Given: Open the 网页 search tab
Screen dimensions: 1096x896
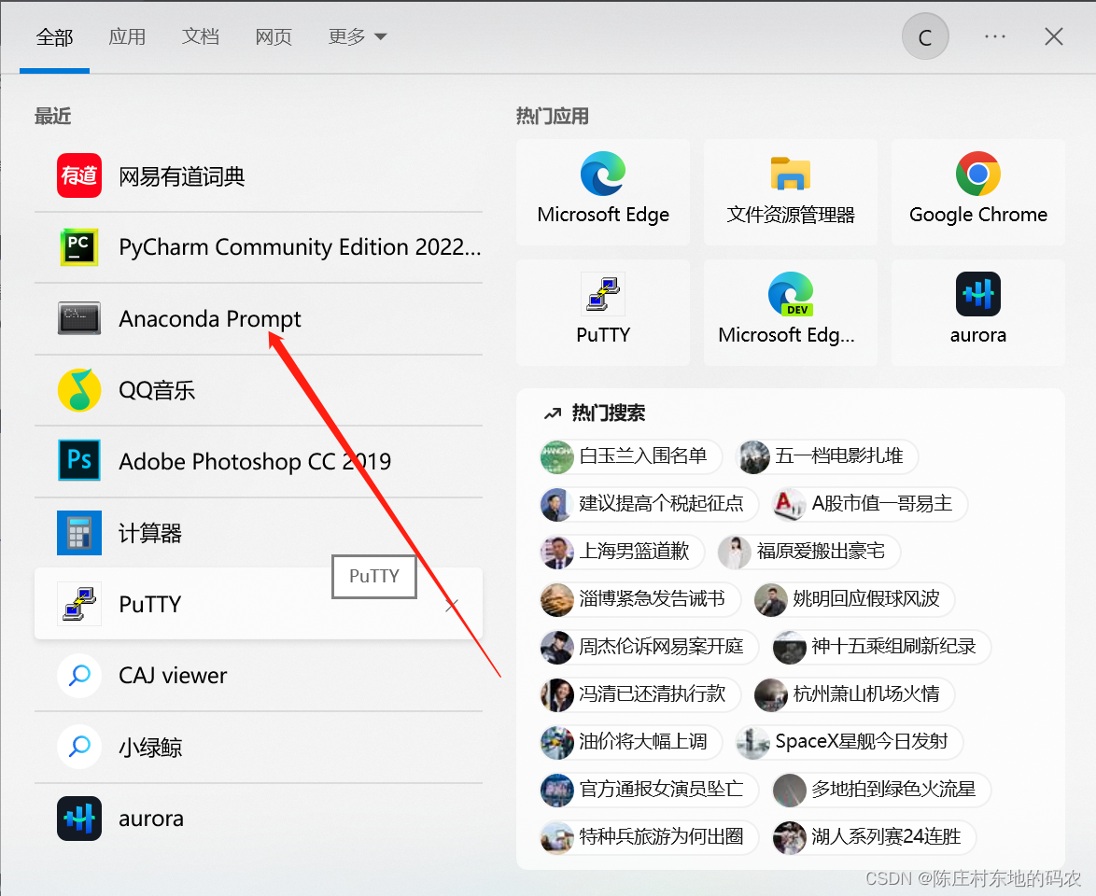Looking at the screenshot, I should pyautogui.click(x=273, y=36).
